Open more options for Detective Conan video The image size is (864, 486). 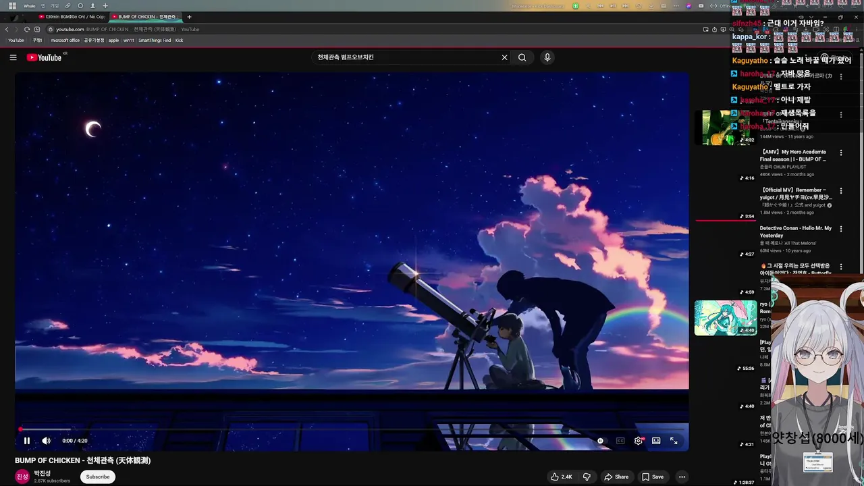pyautogui.click(x=841, y=228)
